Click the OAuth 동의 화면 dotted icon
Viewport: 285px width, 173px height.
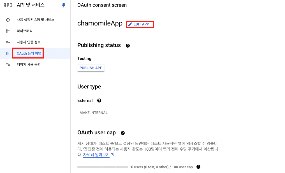click(x=8, y=53)
